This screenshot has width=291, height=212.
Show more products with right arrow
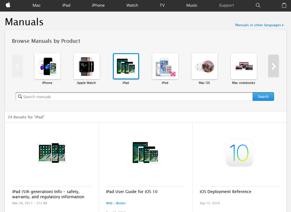coord(273,66)
